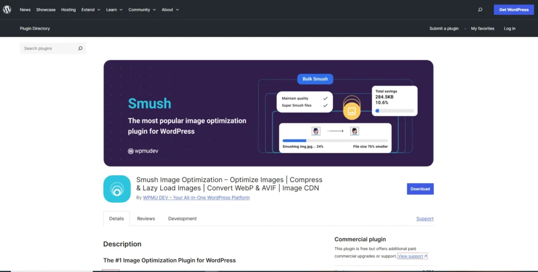This screenshot has width=538, height=272.
Task: Click the Download button
Action: 420,189
